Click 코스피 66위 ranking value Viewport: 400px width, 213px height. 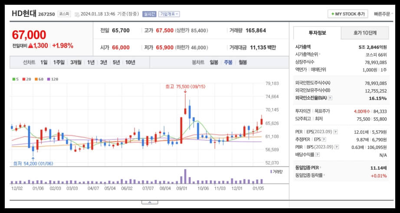point(376,55)
